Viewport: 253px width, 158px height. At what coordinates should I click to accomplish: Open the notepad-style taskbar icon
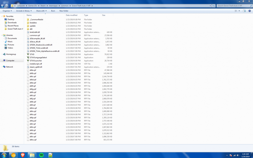tap(51, 155)
